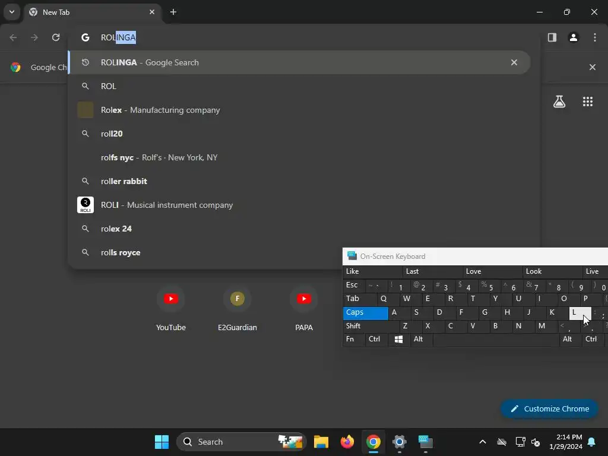
Task: Choose the 'Look' word prediction
Action: pyautogui.click(x=552, y=271)
